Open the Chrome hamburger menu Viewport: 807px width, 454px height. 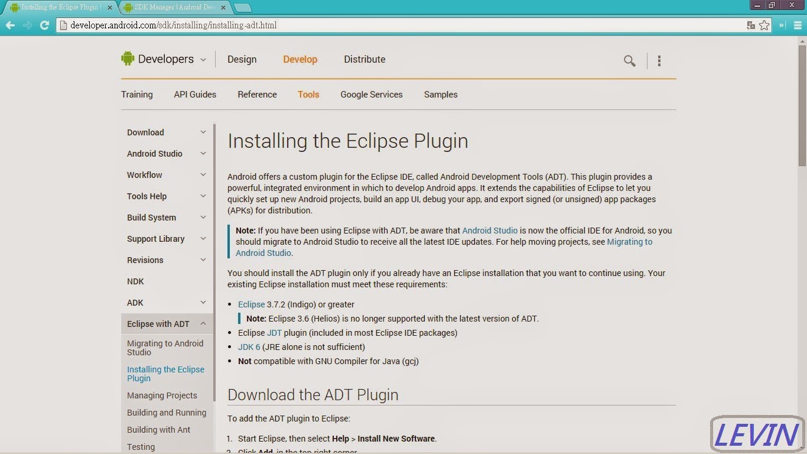(798, 25)
